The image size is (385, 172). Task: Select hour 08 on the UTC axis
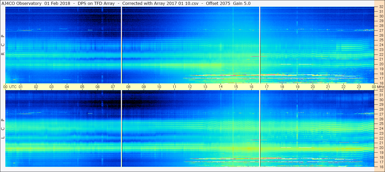128,87
